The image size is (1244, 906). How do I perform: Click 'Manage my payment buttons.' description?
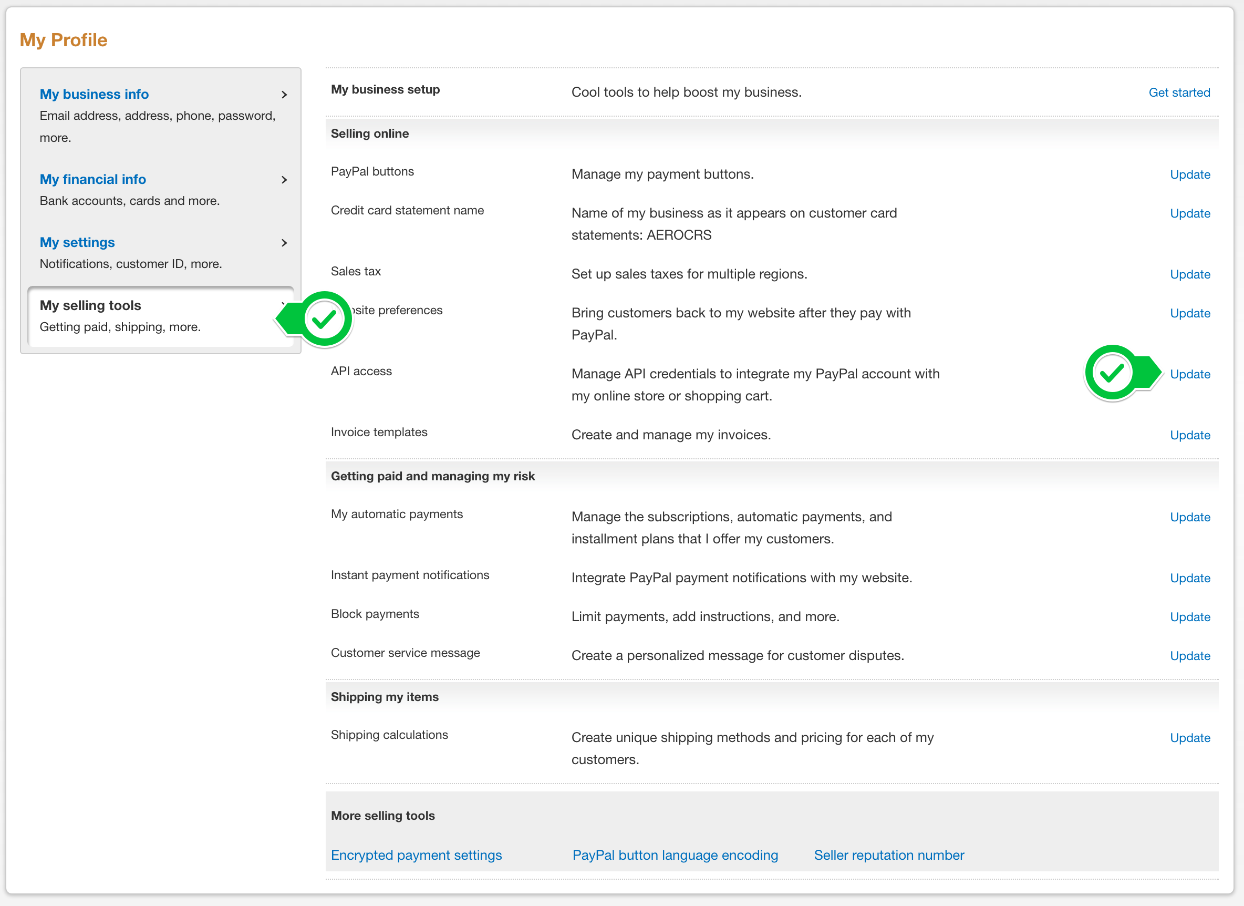(662, 174)
